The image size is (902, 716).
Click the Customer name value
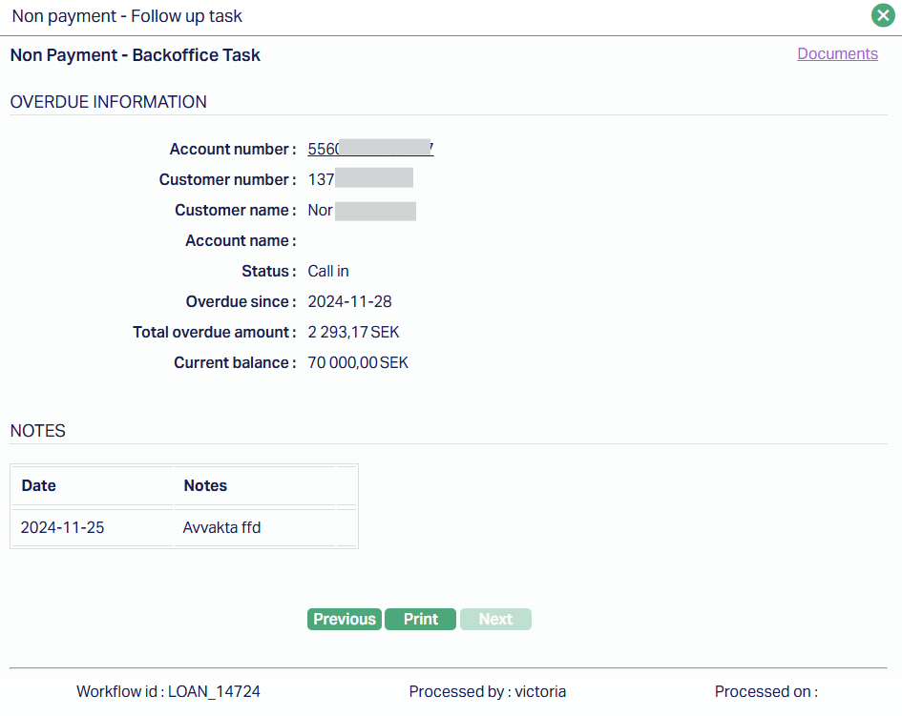(361, 210)
